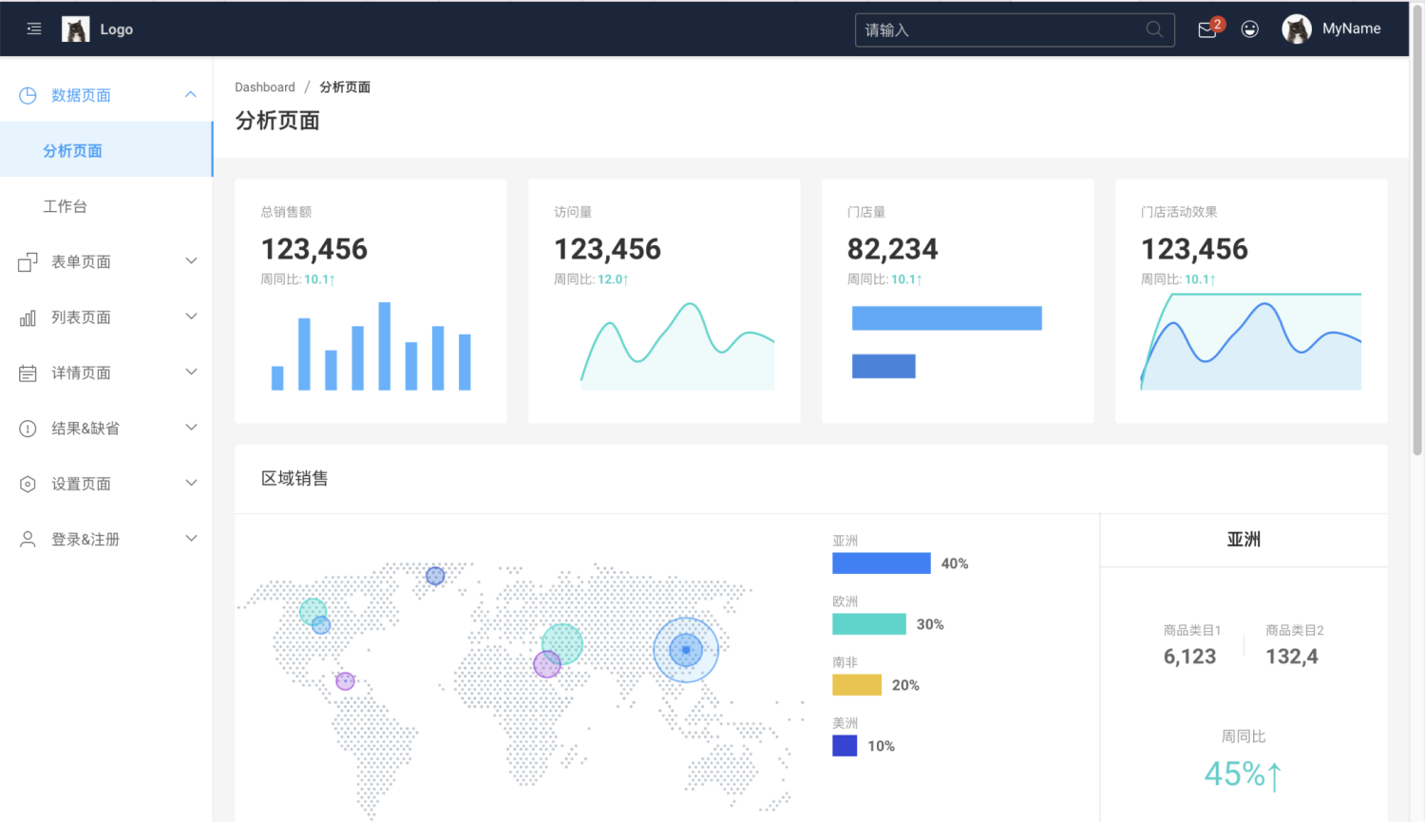This screenshot has height=822, width=1425.
Task: Click the search magnifier icon
Action: pyautogui.click(x=1154, y=29)
